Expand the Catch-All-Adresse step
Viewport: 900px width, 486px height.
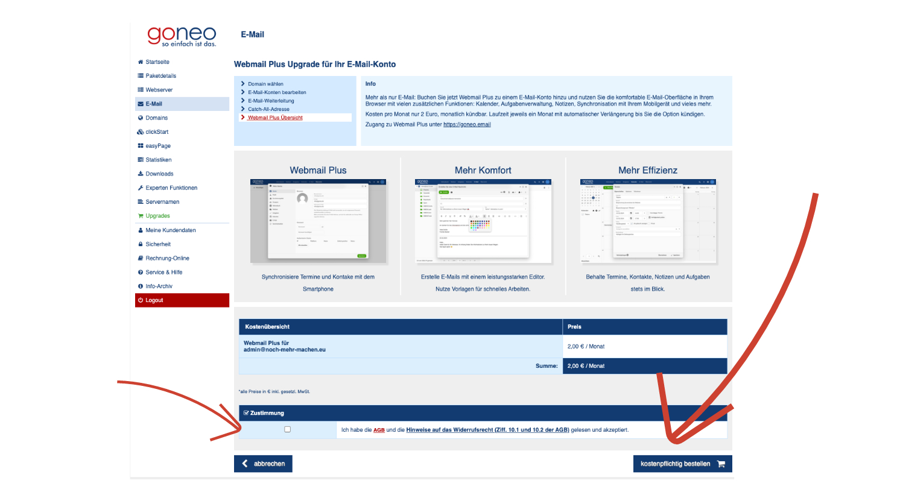pyautogui.click(x=268, y=109)
